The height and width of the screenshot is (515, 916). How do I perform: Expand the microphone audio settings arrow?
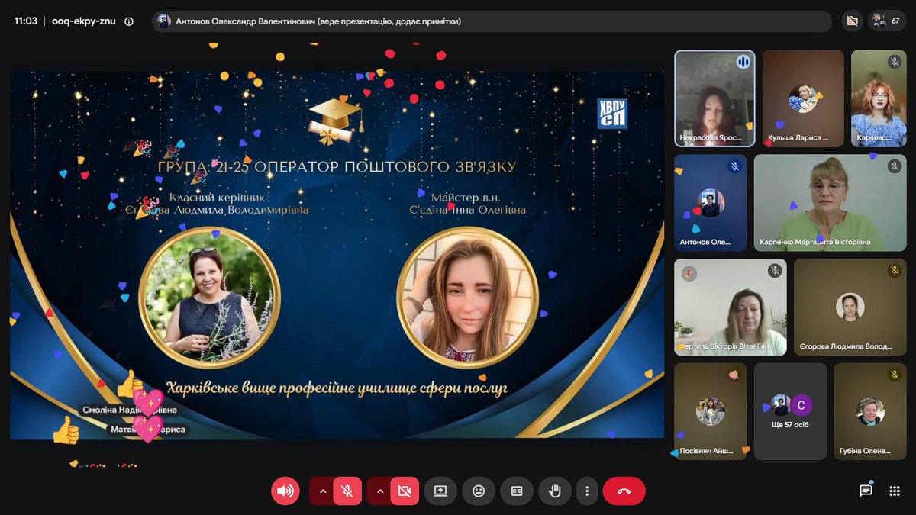[323, 491]
